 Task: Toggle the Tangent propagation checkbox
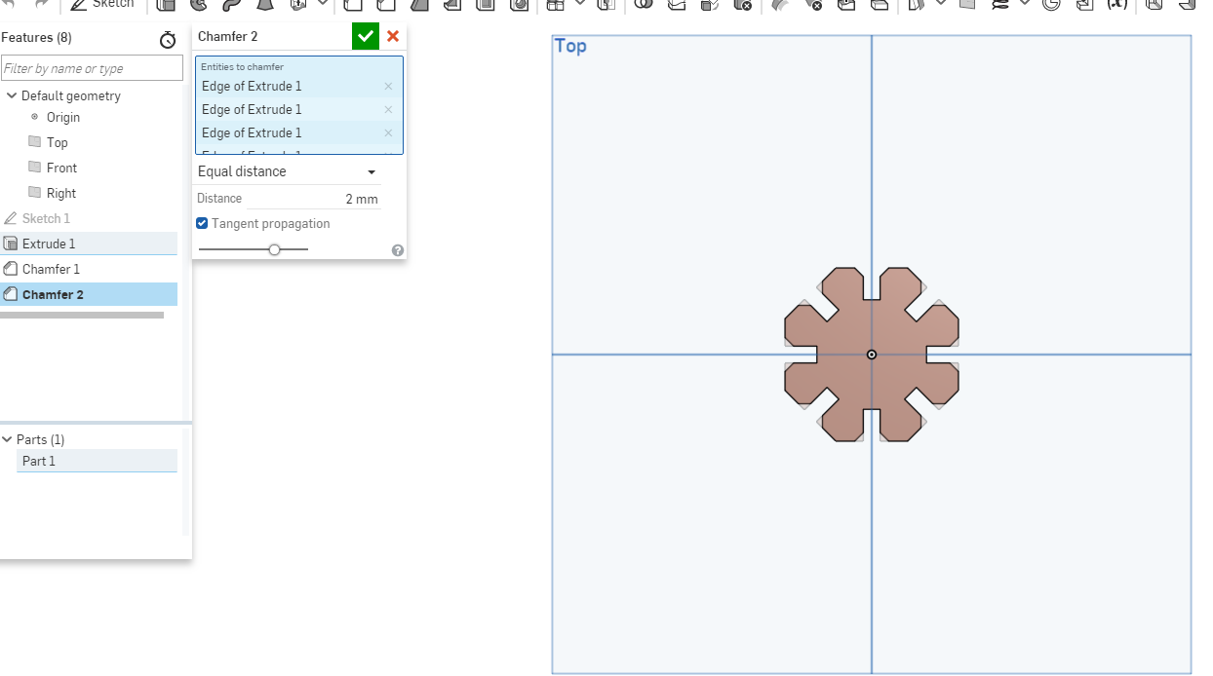click(203, 224)
